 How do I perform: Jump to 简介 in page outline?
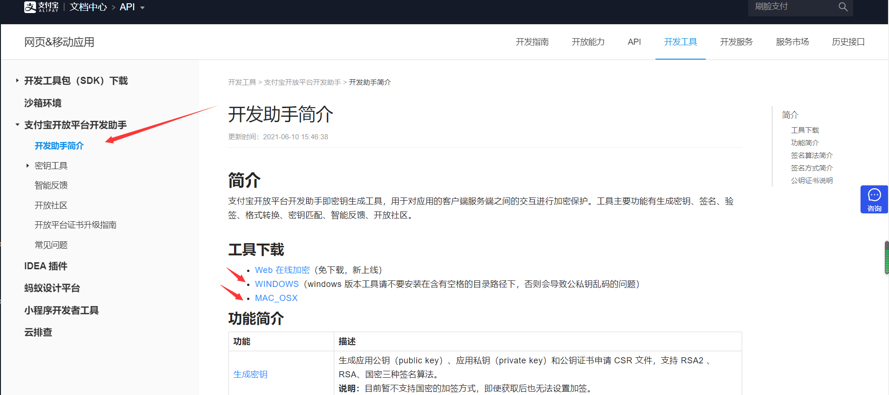click(x=790, y=115)
